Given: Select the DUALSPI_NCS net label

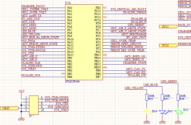Looking at the screenshot, I should 31,75.
